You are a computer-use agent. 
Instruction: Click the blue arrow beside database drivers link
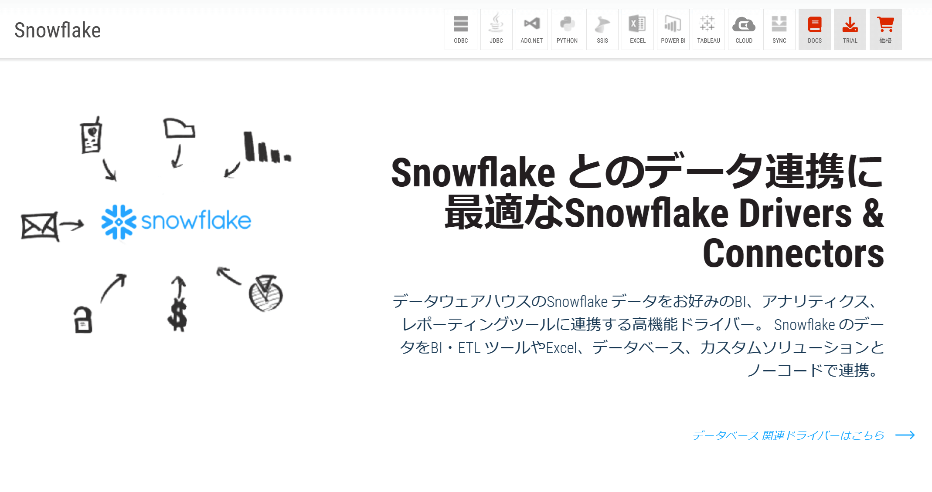tap(905, 435)
